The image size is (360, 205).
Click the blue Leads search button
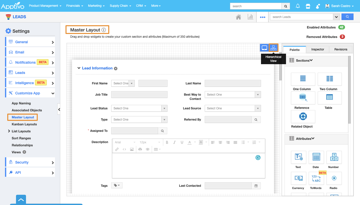point(347,17)
